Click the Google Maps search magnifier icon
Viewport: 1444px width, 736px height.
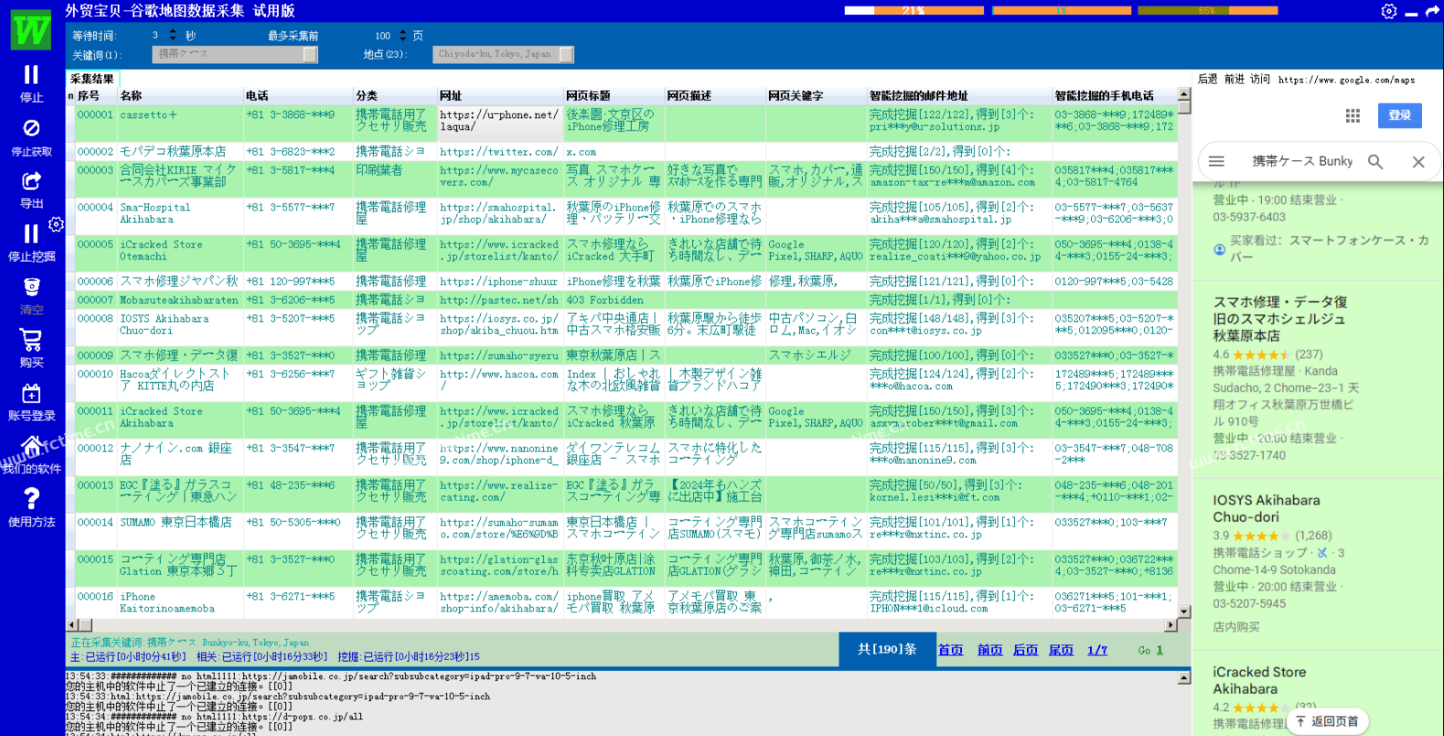tap(1374, 162)
